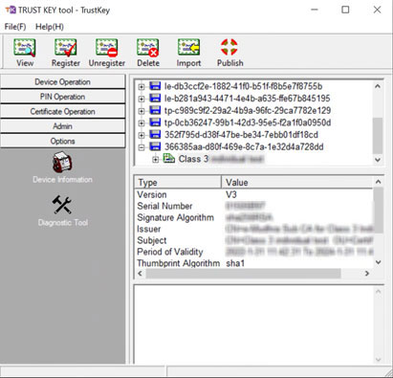The image size is (393, 378).
Task: Click disk icon of 366385aa container
Action: (155, 146)
